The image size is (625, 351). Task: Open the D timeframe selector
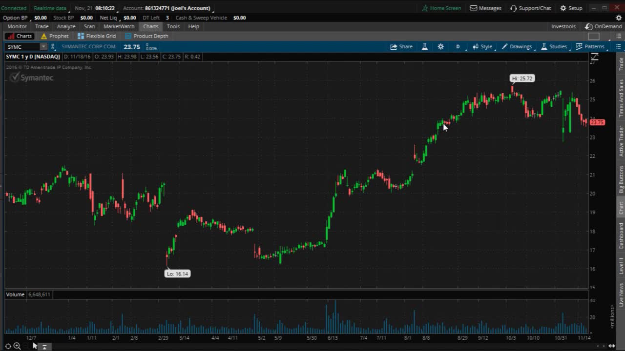tap(458, 47)
